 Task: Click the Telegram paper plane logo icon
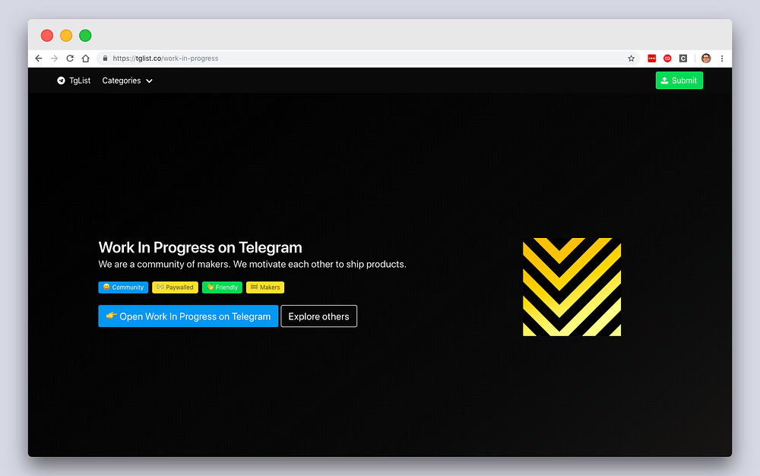[61, 81]
